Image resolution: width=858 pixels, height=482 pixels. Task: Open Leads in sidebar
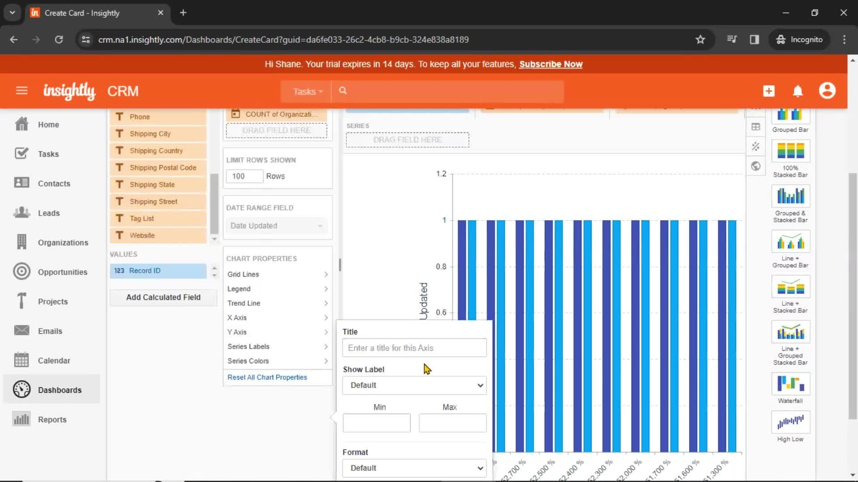(x=49, y=213)
